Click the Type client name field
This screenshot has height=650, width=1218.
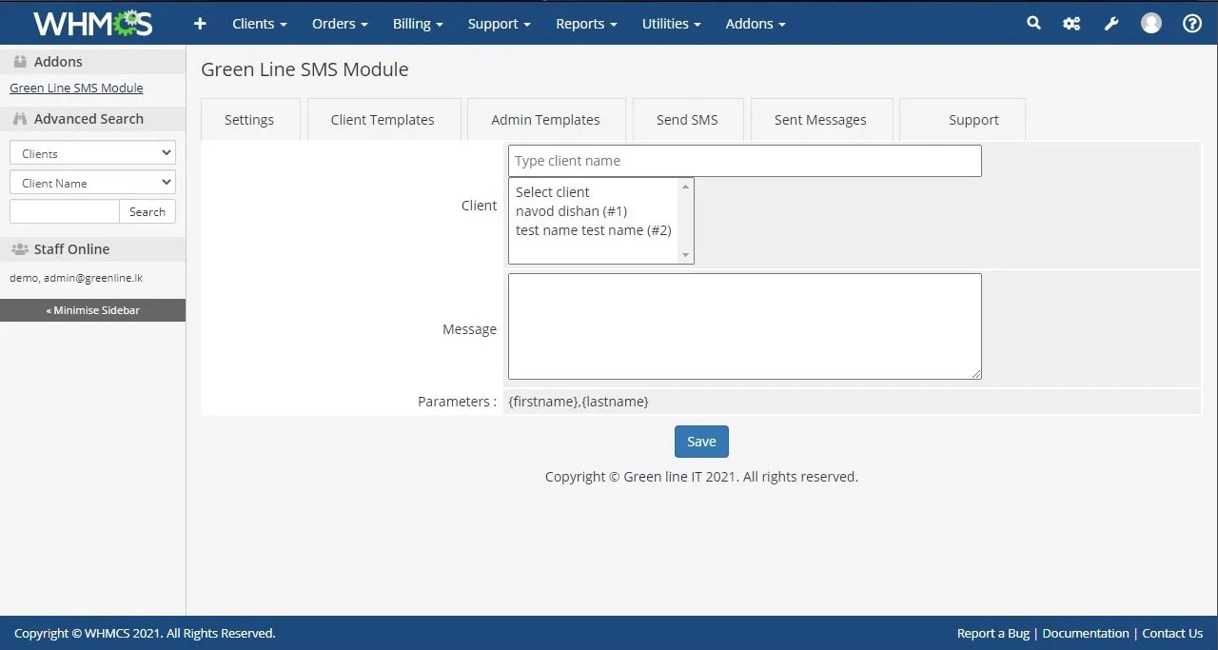[744, 161]
